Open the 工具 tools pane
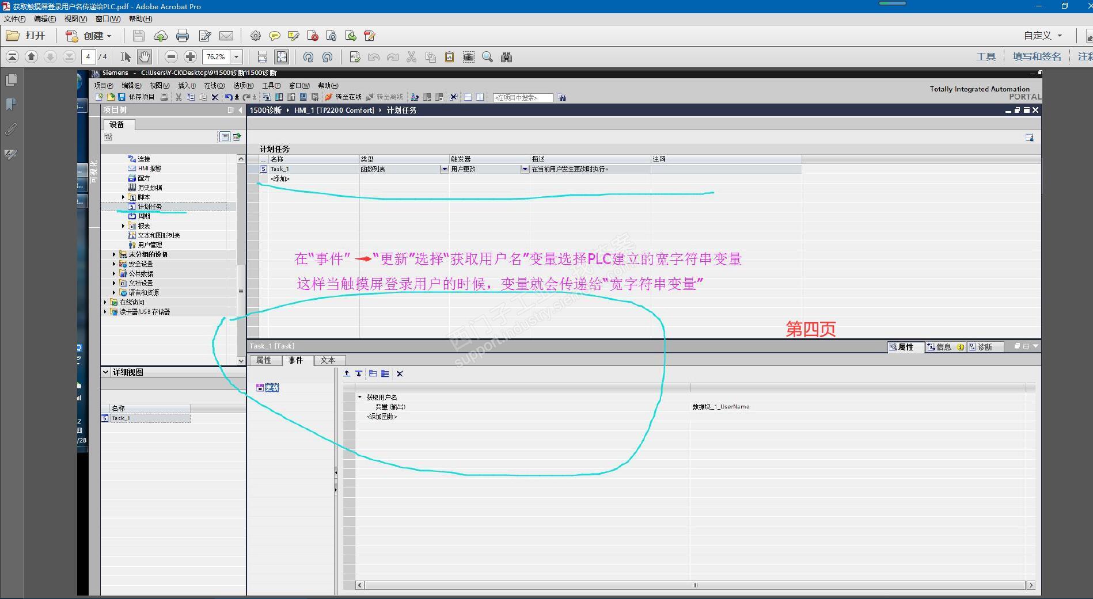The height and width of the screenshot is (599, 1093). tap(986, 56)
